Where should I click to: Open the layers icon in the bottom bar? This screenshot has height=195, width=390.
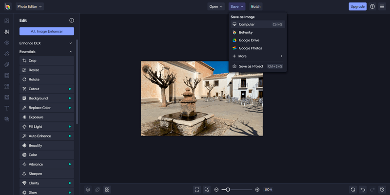pos(88,189)
